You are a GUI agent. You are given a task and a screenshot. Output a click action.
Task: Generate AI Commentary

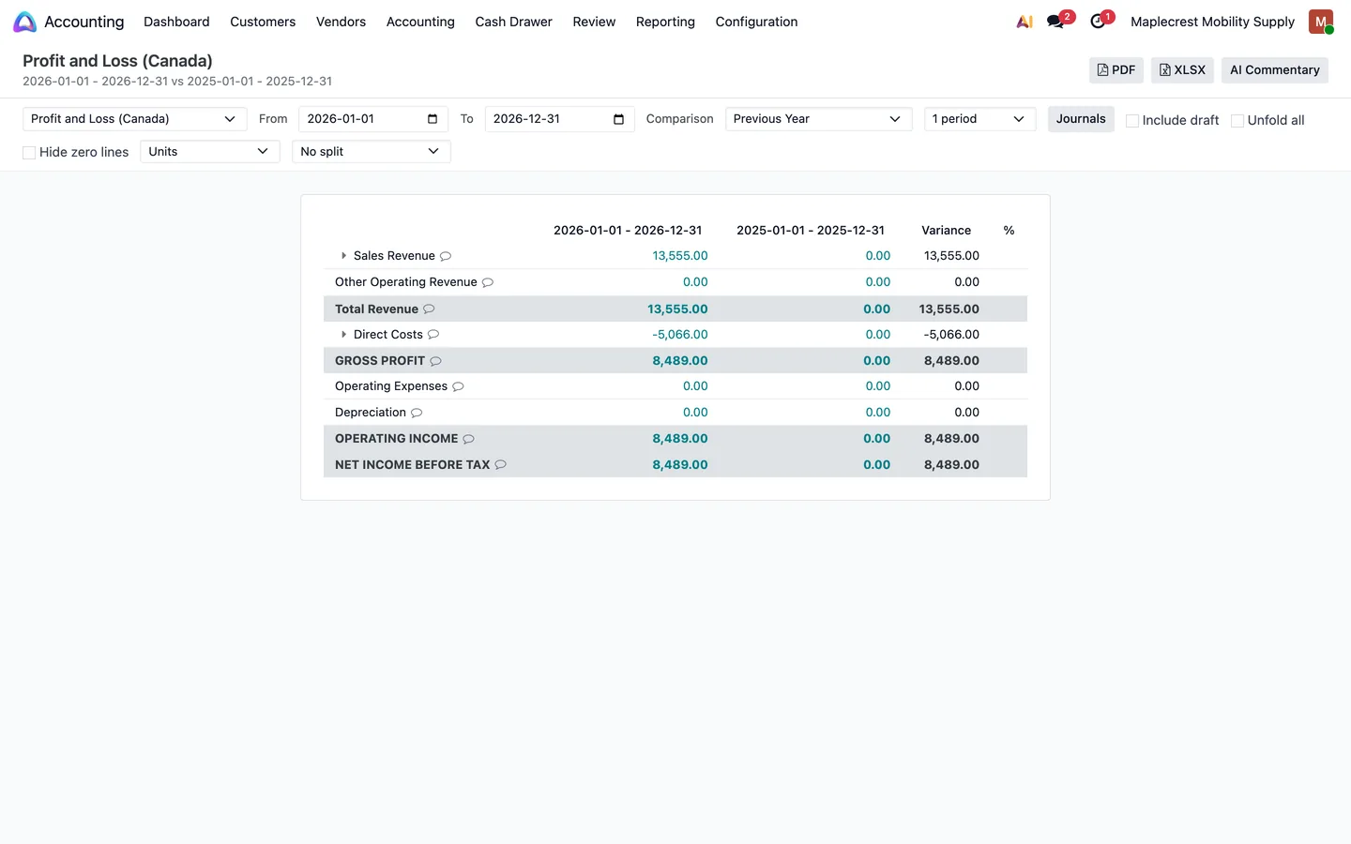coord(1274,70)
